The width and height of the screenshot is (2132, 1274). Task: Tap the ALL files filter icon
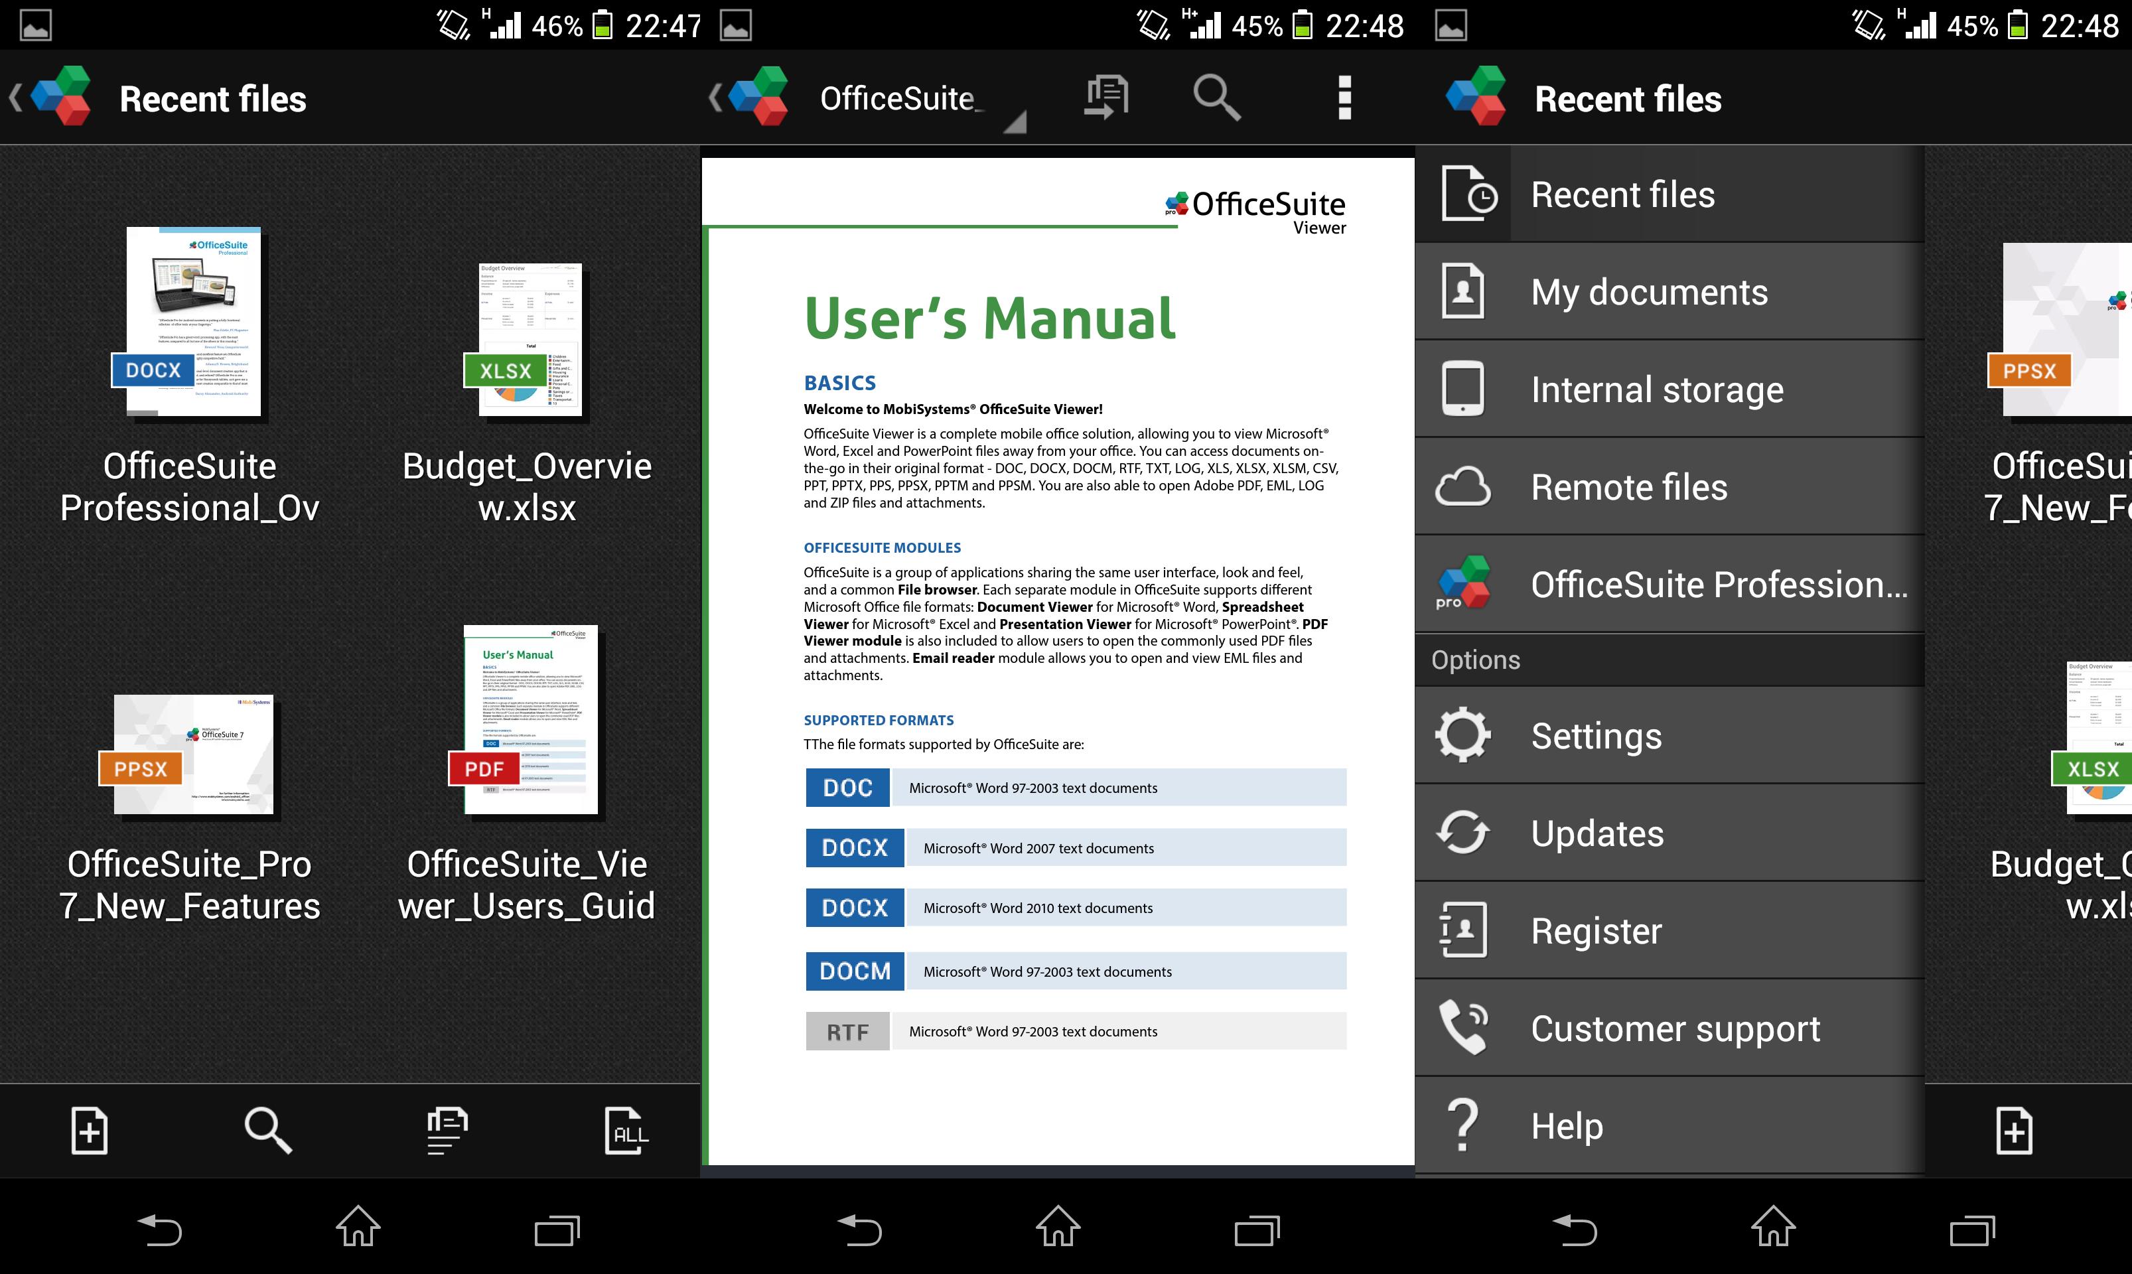point(626,1130)
